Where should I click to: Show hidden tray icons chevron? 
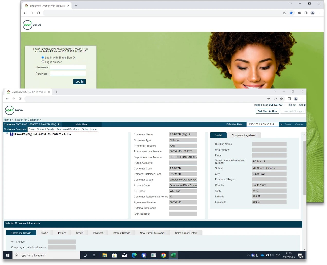tap(248, 255)
